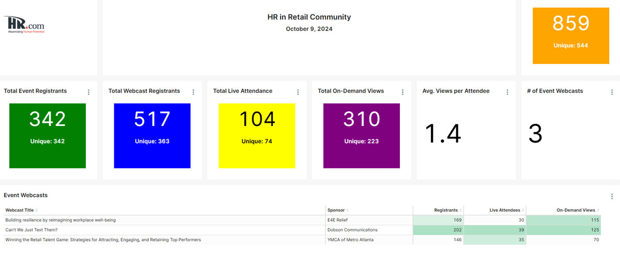
Task: Click the 30 live attendees cell
Action: 495,220
